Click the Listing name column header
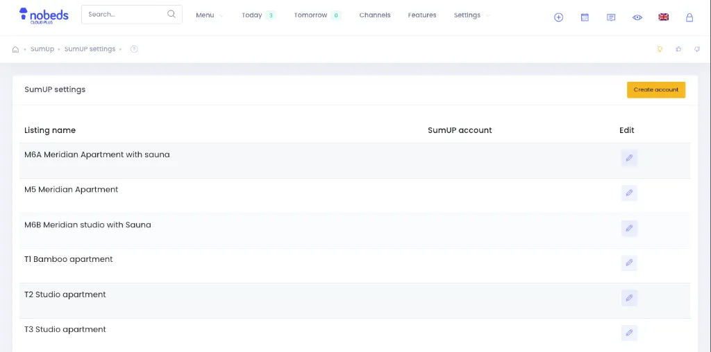Image resolution: width=711 pixels, height=352 pixels. tap(50, 130)
